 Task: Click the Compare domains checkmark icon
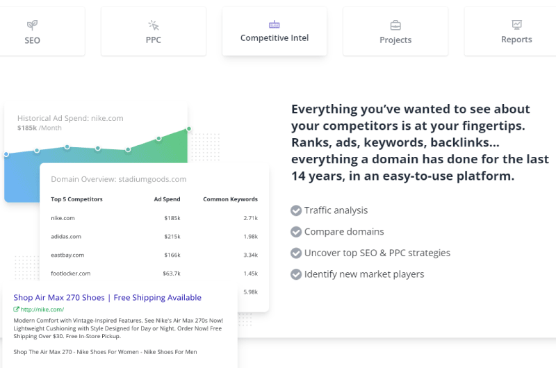(296, 232)
